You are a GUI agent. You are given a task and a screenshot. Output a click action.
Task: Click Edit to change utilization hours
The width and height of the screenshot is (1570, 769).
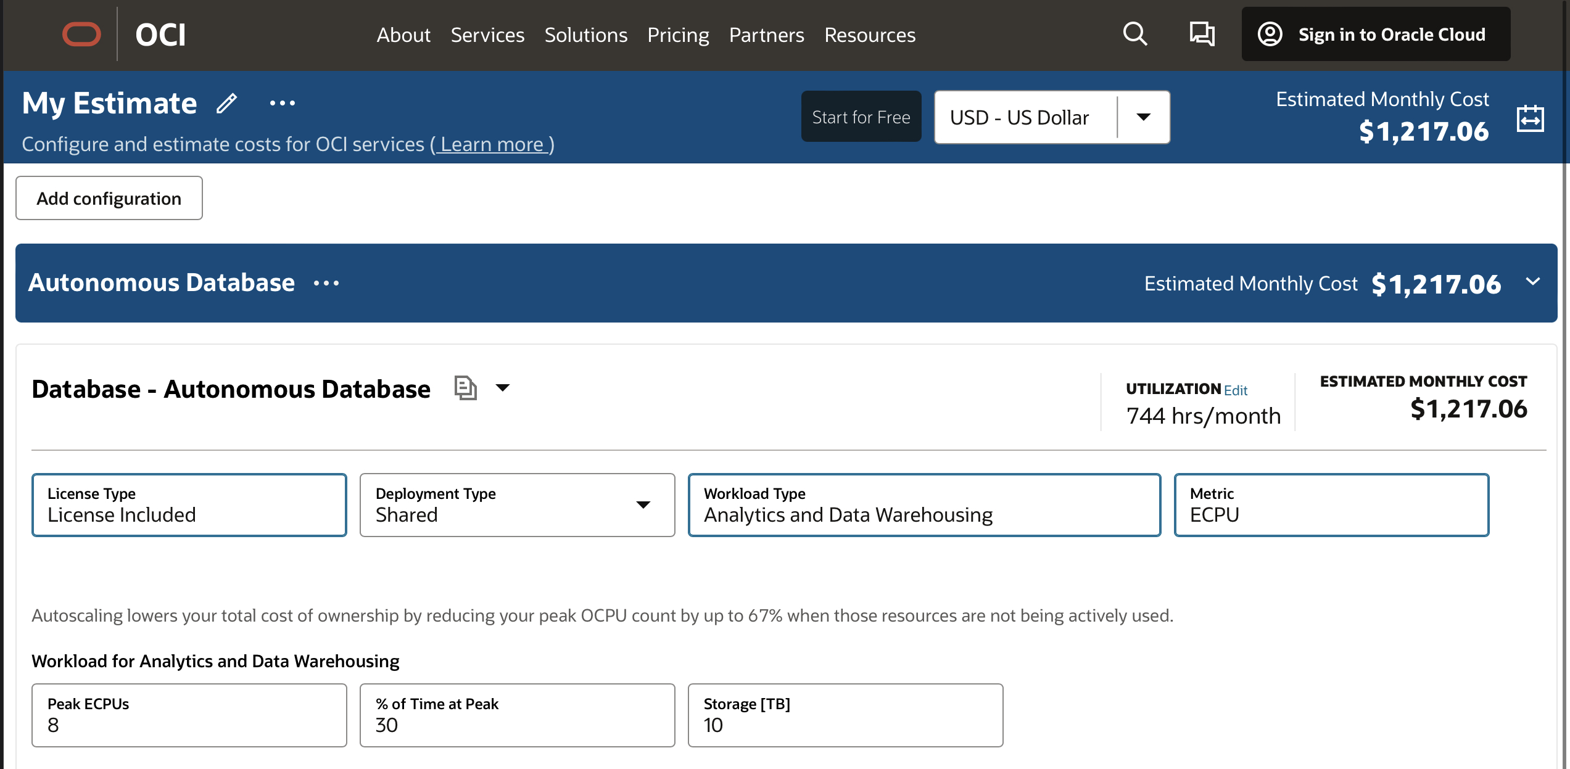click(x=1236, y=390)
